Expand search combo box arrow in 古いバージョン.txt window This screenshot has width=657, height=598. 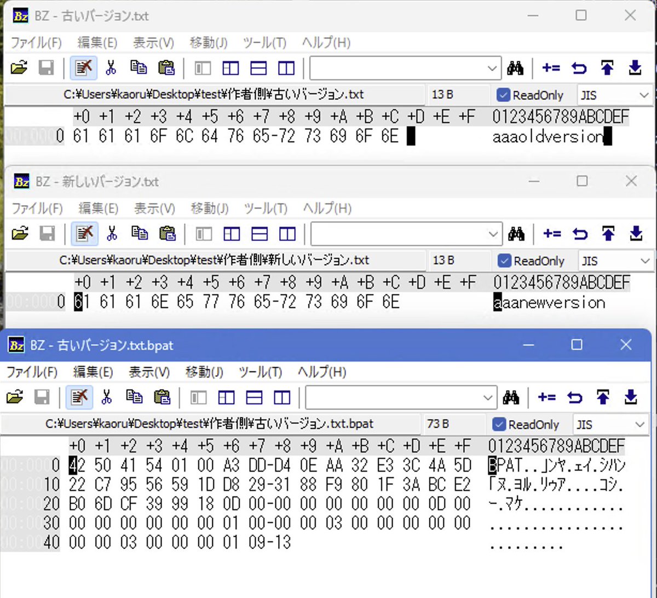click(492, 68)
